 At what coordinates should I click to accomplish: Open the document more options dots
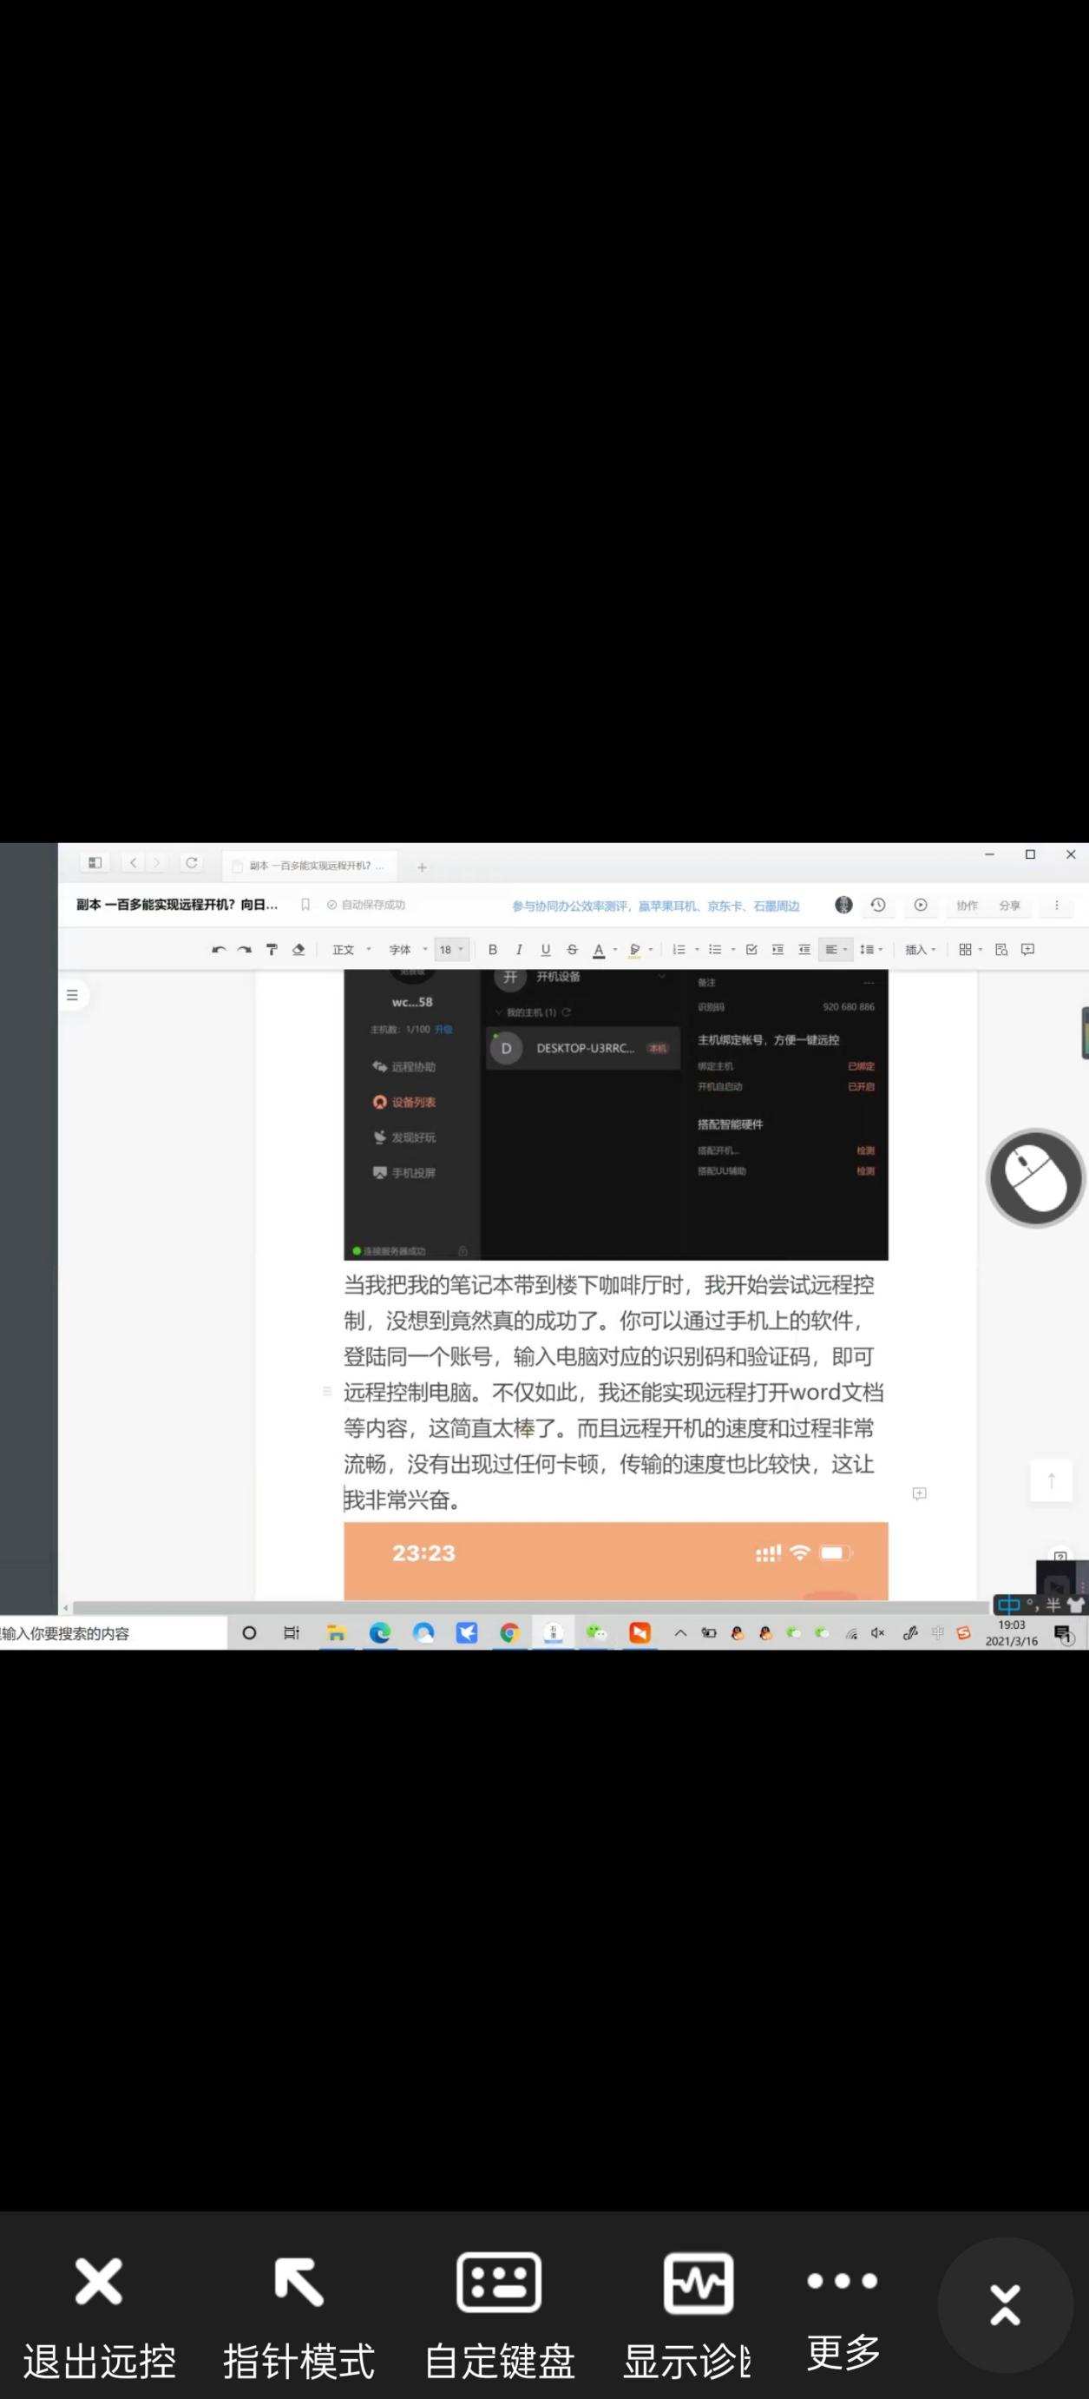tap(1056, 906)
